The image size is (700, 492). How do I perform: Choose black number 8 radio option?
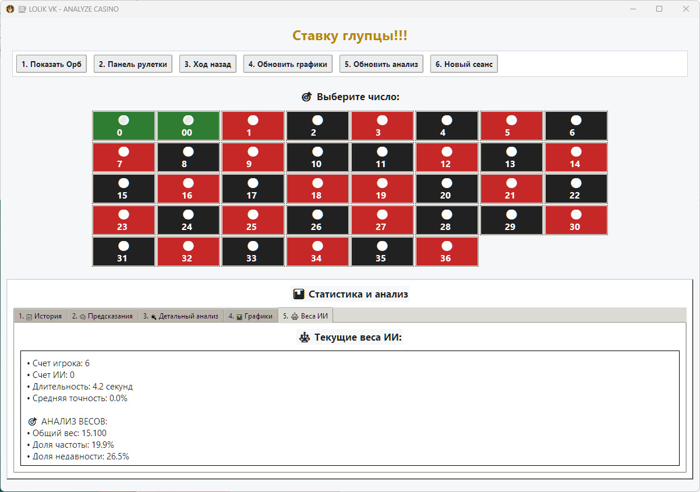[x=188, y=157]
